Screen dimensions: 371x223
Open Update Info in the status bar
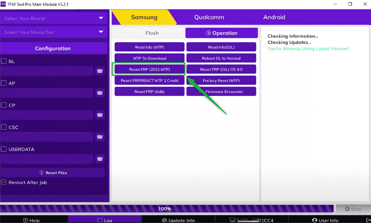pos(178,220)
